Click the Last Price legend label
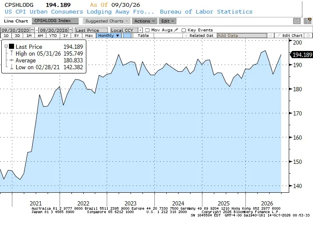313x225 pixels. (x=29, y=47)
